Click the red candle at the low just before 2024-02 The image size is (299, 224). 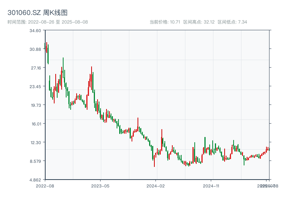pyautogui.click(x=154, y=161)
